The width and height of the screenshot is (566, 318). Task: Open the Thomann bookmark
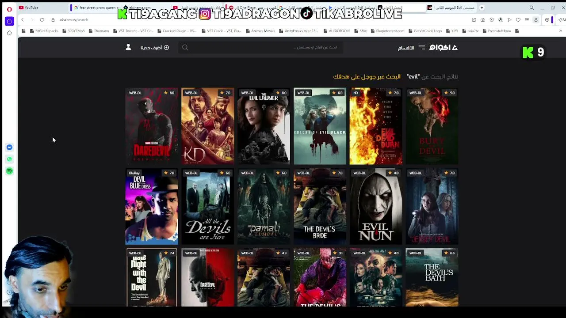point(99,31)
